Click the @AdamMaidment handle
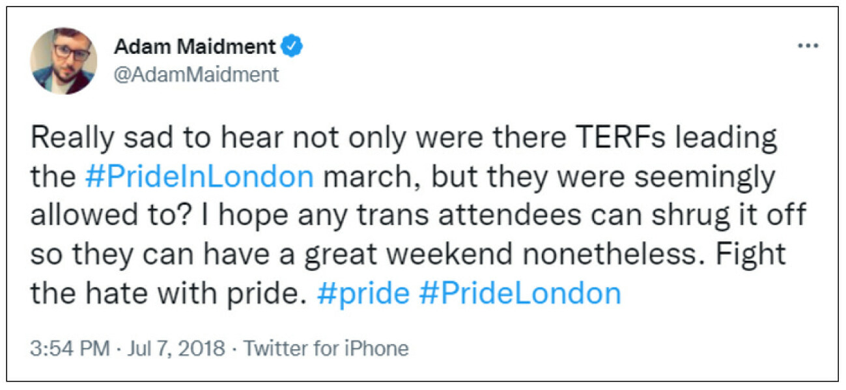The image size is (846, 390). [x=196, y=75]
